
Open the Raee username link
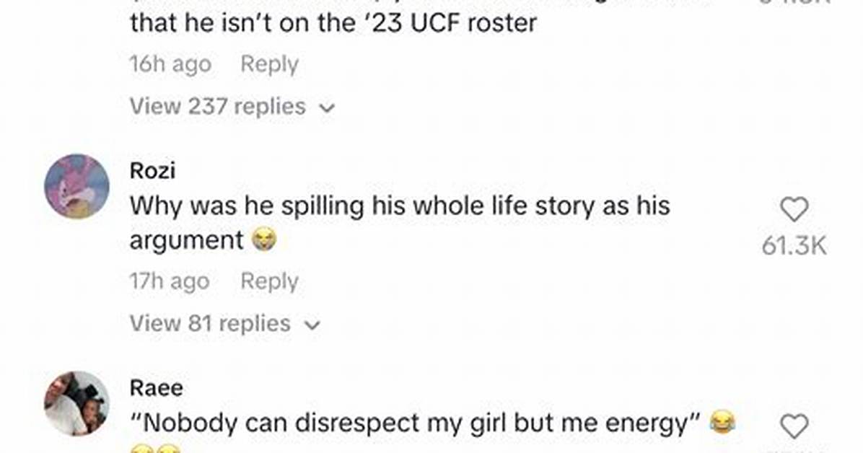coord(157,388)
